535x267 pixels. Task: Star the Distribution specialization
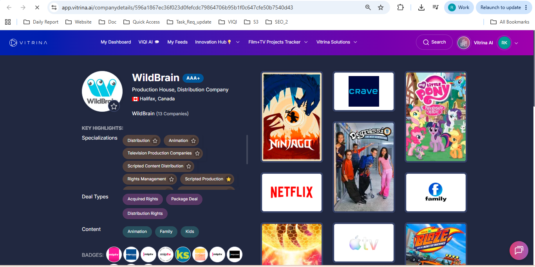pyautogui.click(x=155, y=141)
